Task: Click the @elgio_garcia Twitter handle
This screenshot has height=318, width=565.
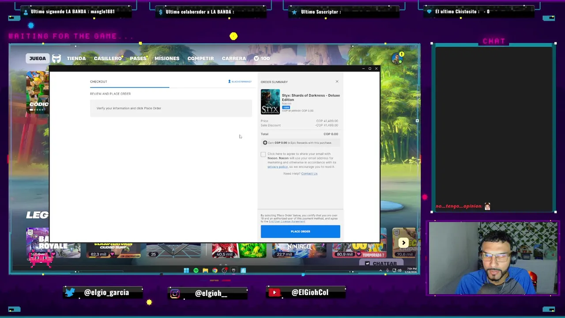Action: click(x=106, y=292)
